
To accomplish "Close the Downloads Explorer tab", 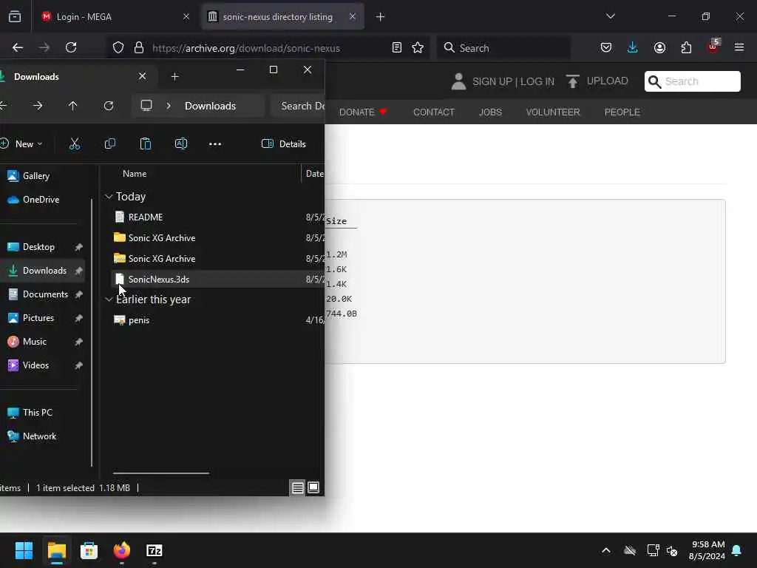I will tap(142, 76).
